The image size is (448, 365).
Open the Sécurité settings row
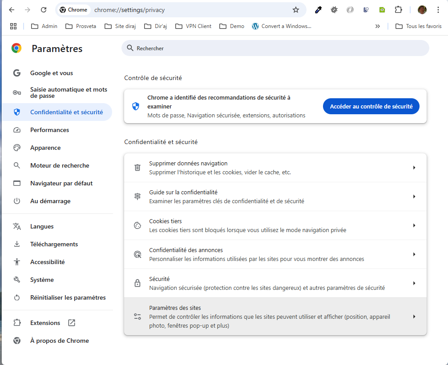click(275, 283)
